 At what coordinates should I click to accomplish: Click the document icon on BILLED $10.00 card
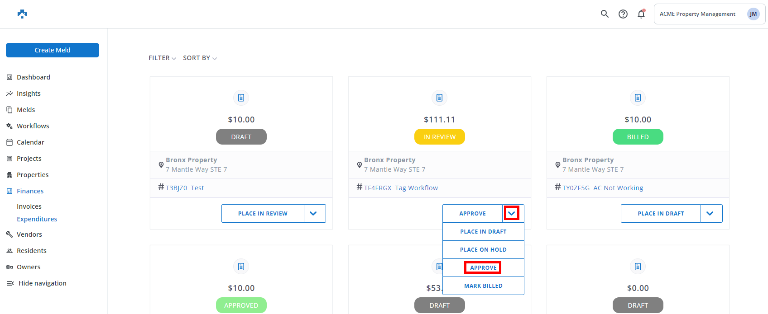pyautogui.click(x=638, y=98)
